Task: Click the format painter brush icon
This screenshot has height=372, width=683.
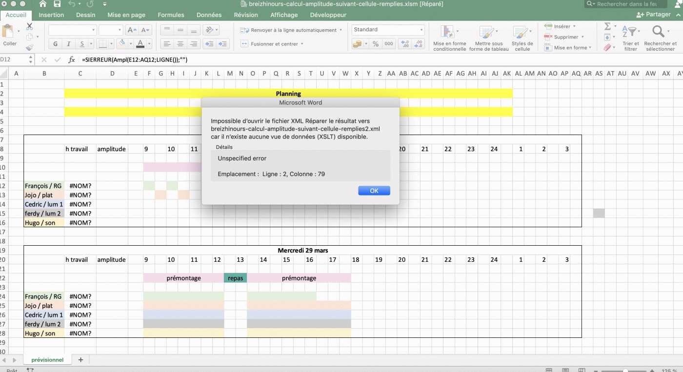Action: (x=30, y=47)
